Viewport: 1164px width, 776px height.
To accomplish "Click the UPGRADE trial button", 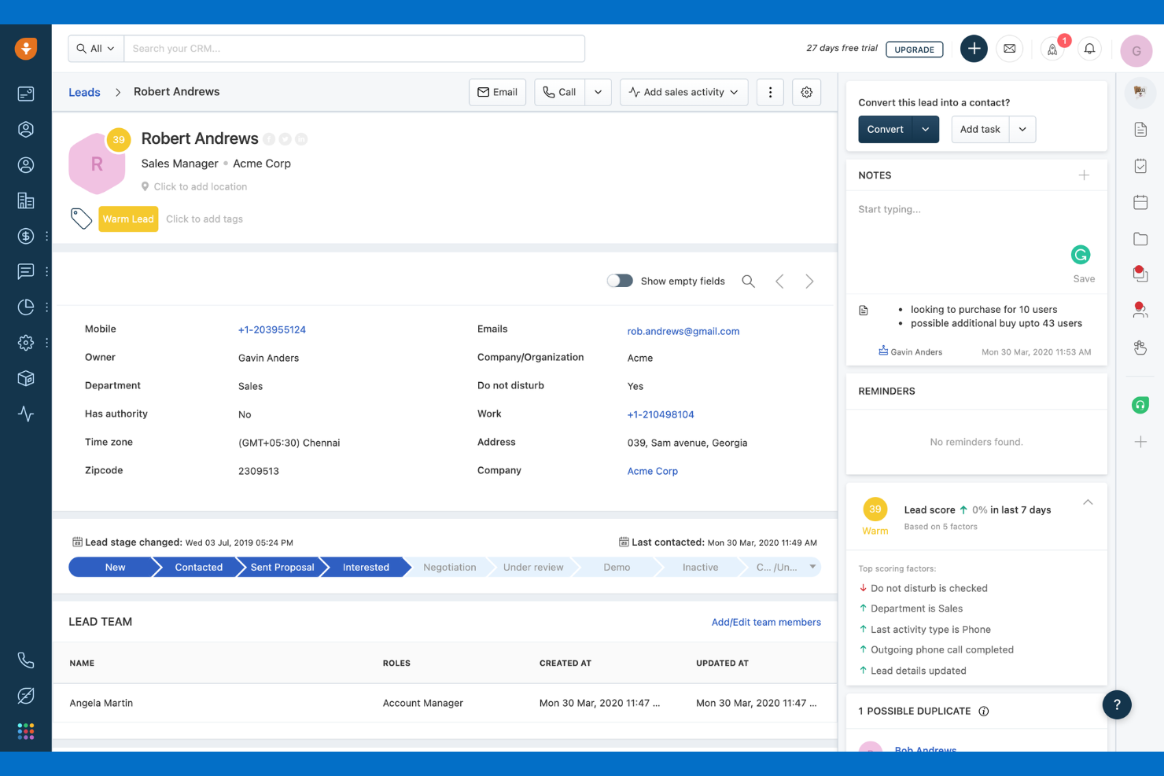I will [914, 49].
